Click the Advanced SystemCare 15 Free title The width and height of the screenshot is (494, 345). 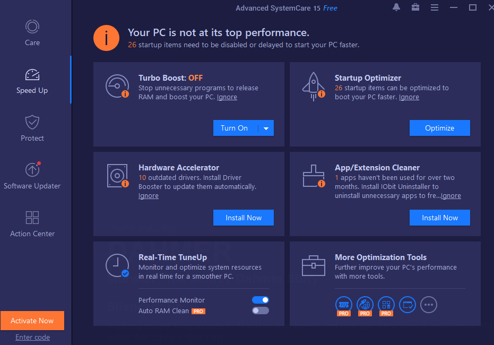coord(287,8)
